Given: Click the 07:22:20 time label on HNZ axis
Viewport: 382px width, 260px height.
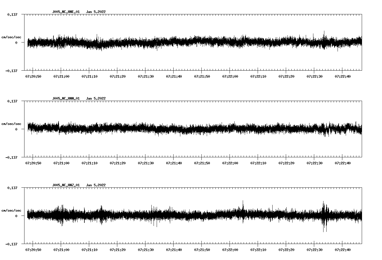Looking at the screenshot, I should [x=286, y=250].
